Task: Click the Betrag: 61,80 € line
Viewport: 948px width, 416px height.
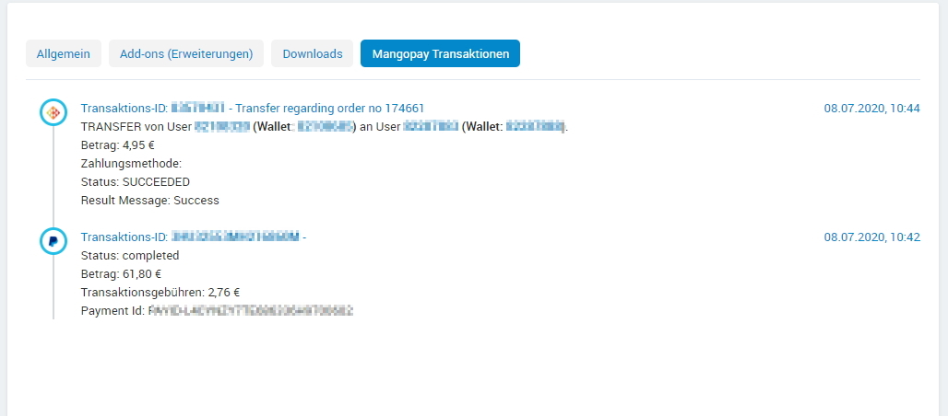Action: [121, 273]
